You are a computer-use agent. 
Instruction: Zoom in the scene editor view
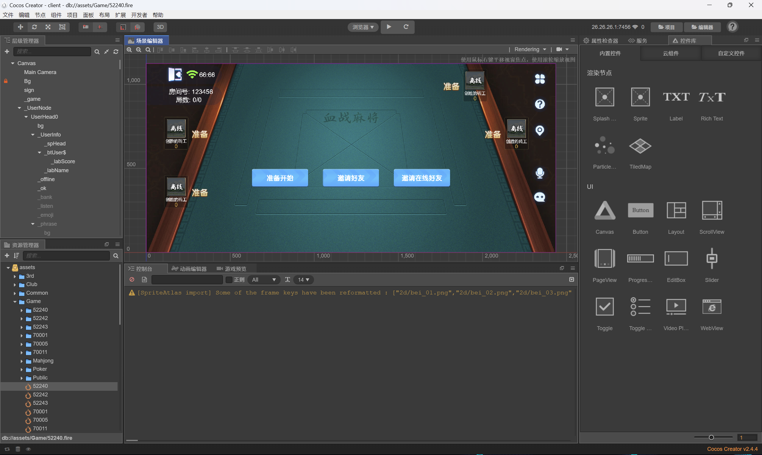point(129,50)
